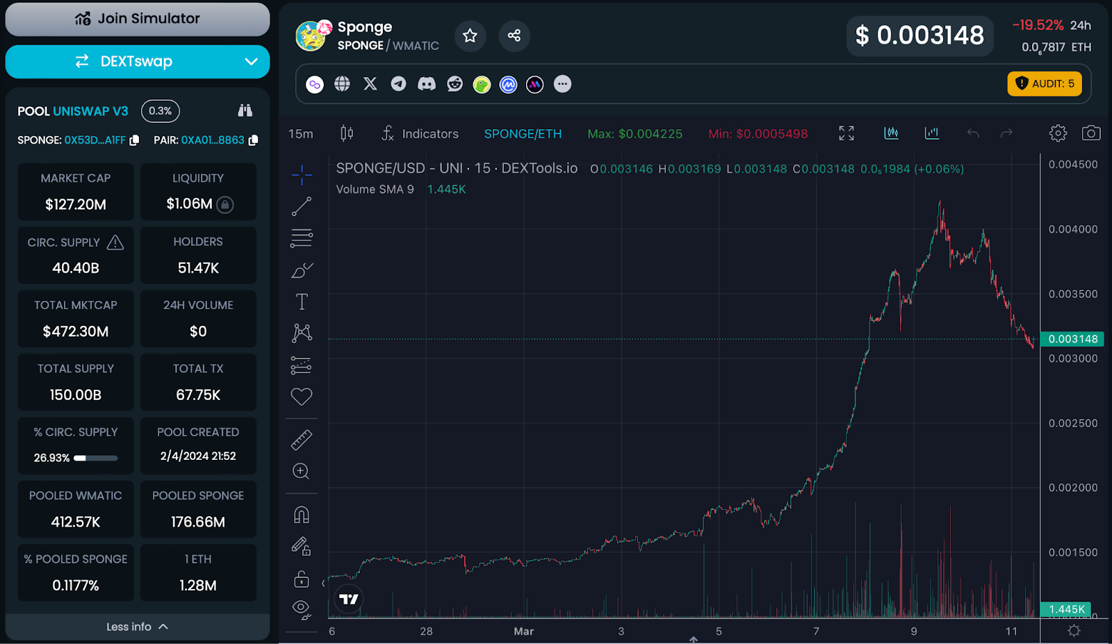
Task: Toggle fullscreen chart mode
Action: tap(847, 133)
